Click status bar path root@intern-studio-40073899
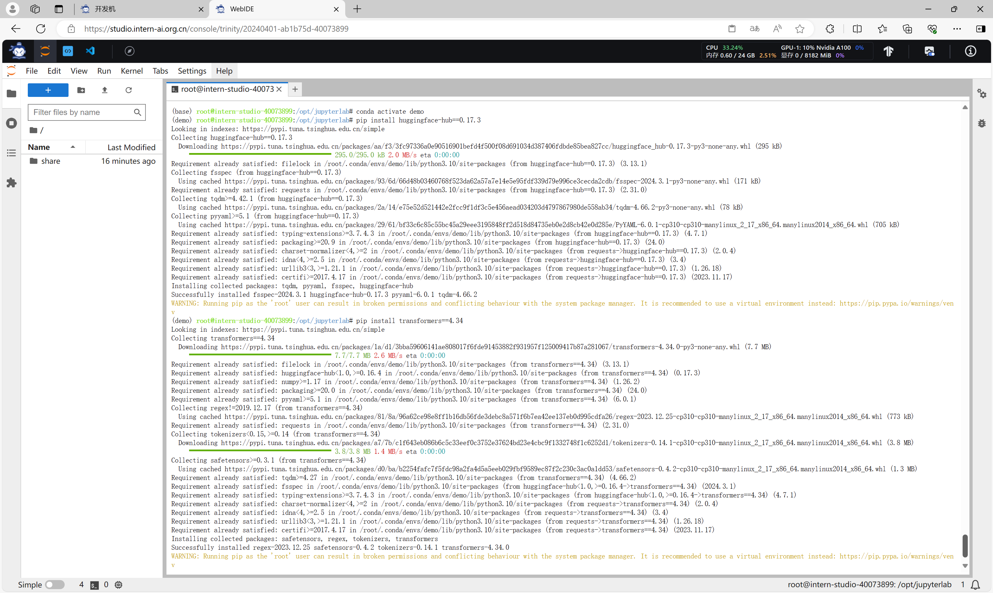This screenshot has width=993, height=593. [x=870, y=584]
